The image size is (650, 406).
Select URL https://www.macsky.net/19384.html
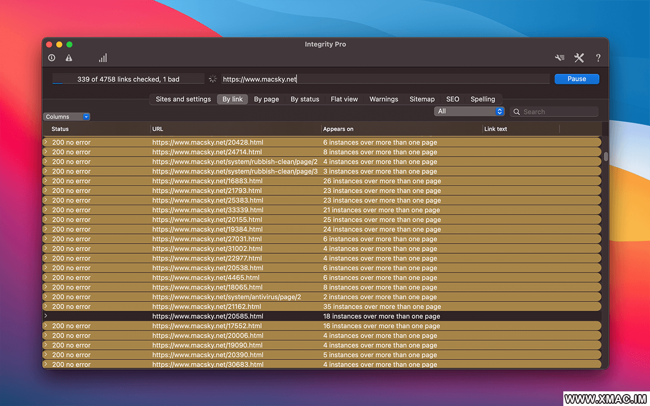pyautogui.click(x=207, y=230)
